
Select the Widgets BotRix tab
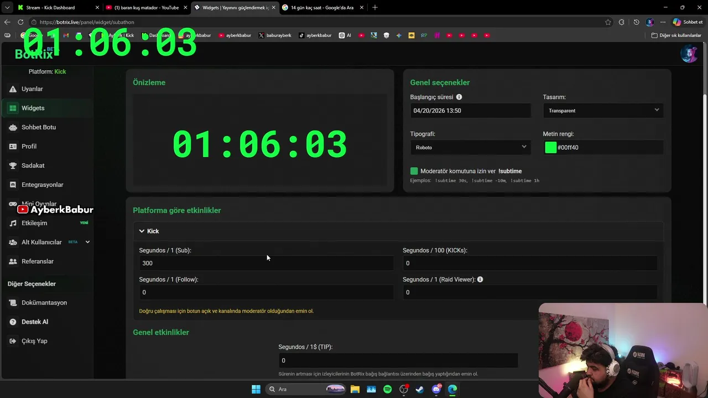pos(235,7)
